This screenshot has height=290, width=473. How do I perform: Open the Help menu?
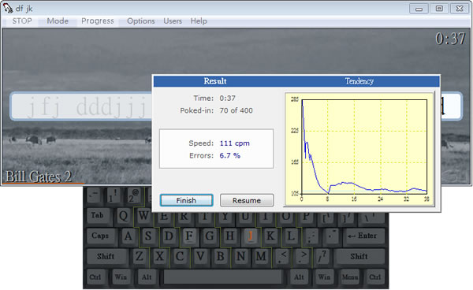point(199,20)
